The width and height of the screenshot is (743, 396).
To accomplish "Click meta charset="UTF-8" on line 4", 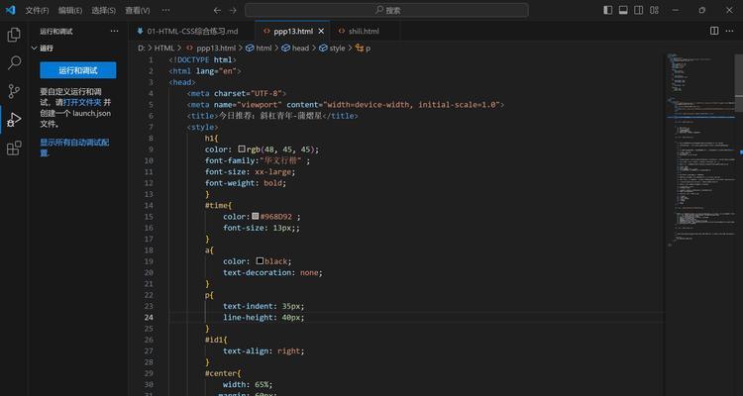I will tap(236, 93).
